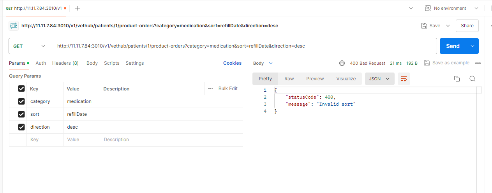This screenshot has width=492, height=193.
Task: Open the three-dot response options menu
Action: click(478, 63)
